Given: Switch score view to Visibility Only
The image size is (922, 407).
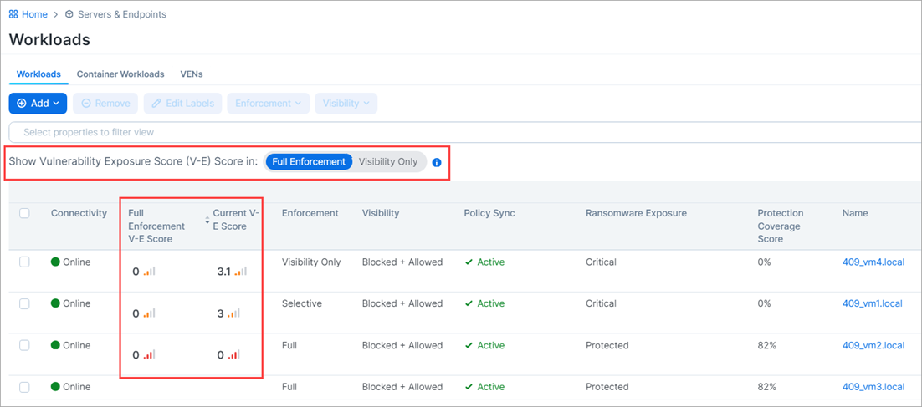Looking at the screenshot, I should pyautogui.click(x=387, y=162).
